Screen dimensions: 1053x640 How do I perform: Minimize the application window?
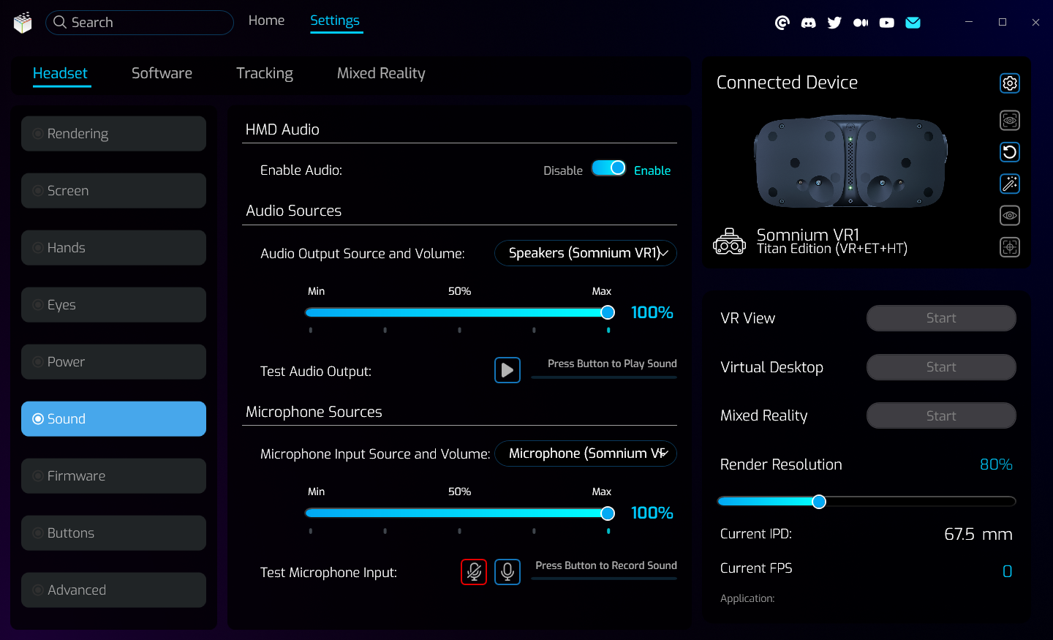pos(969,22)
